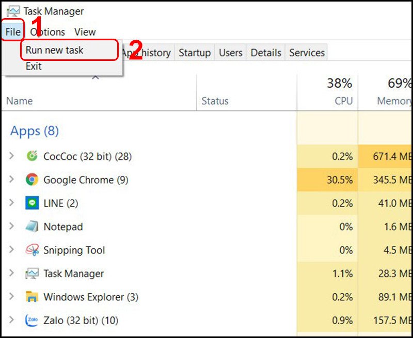
Task: Switch to the Startup tab
Action: [195, 52]
